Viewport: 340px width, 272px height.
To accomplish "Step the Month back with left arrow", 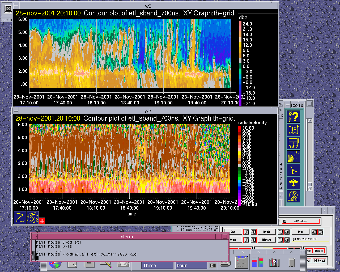I will point(280,232).
